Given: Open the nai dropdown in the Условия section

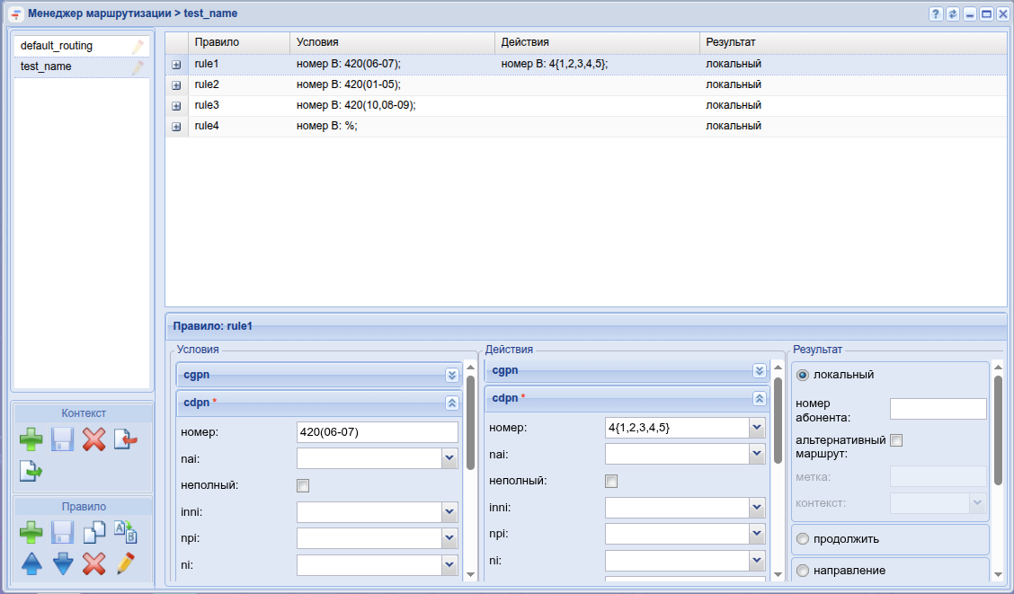Looking at the screenshot, I should 449,459.
